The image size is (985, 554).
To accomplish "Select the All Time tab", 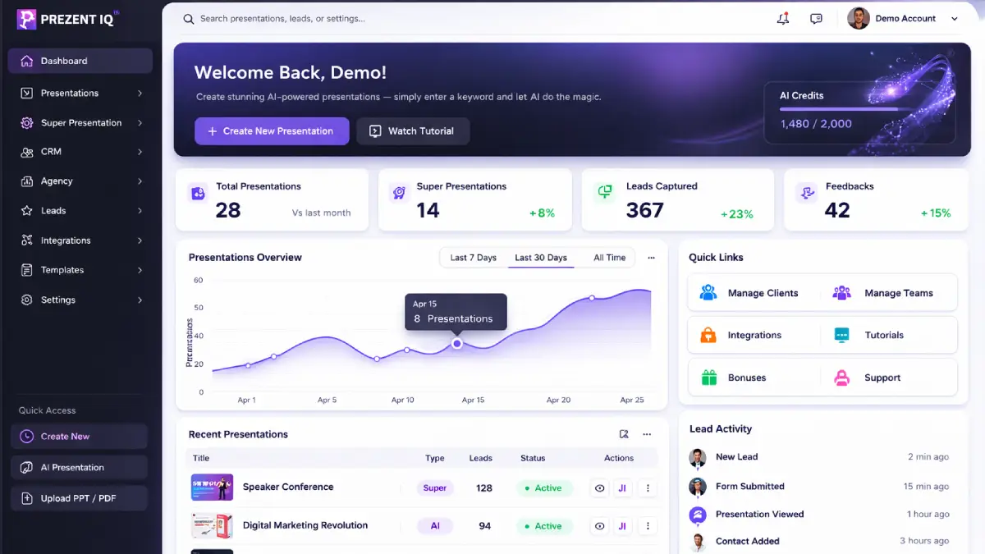I will pyautogui.click(x=609, y=258).
